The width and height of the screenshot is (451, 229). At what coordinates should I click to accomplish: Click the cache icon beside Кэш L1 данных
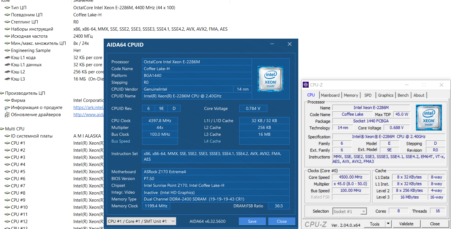click(7, 65)
